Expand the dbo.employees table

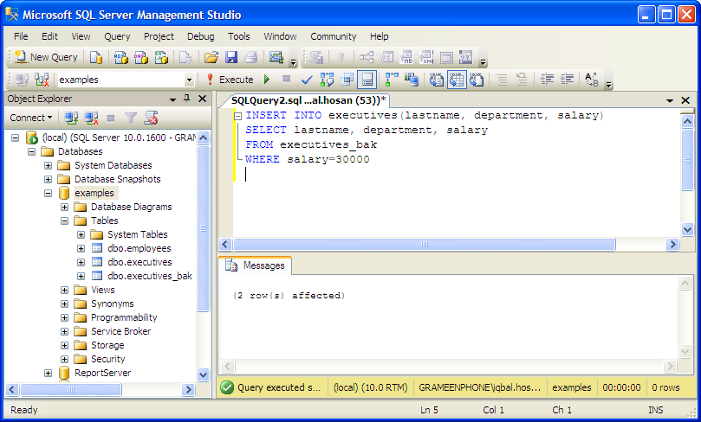[81, 248]
